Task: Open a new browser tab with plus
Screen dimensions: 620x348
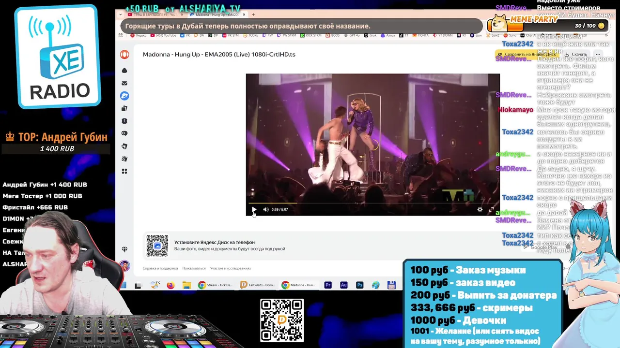Action: point(253,14)
